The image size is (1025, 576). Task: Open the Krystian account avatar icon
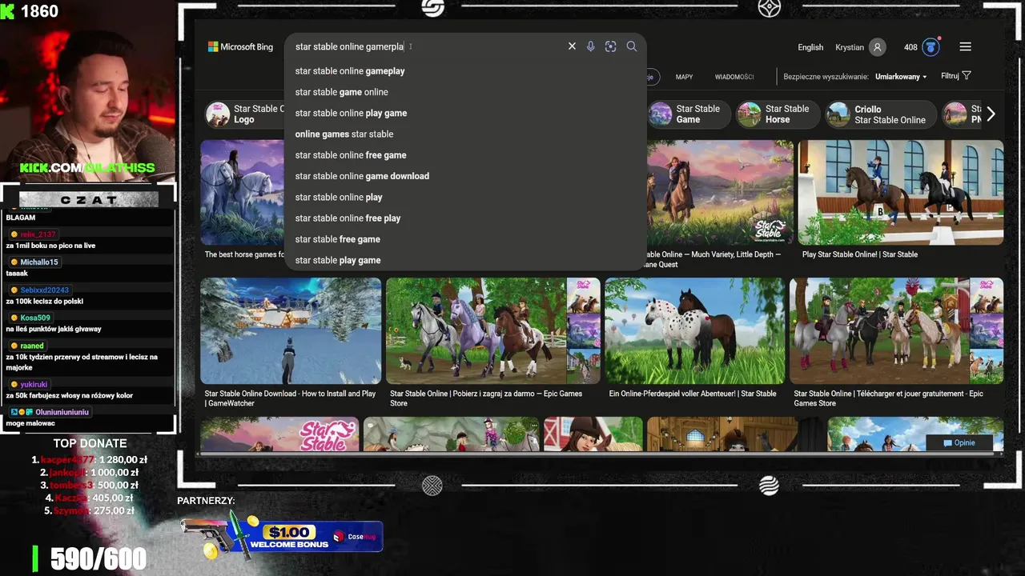click(x=878, y=47)
